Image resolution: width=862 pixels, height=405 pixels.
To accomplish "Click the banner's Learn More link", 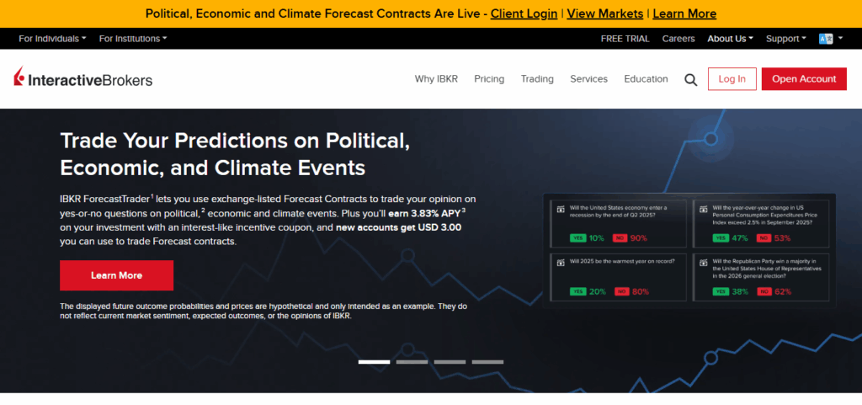I will (x=684, y=13).
